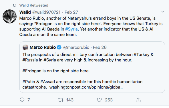Open the Feb 27 tweet timestamp

coord(71,12)
